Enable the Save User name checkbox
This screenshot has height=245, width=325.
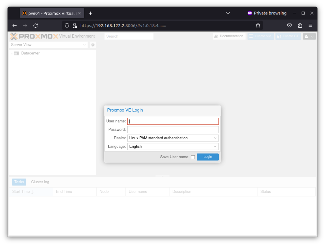(193, 157)
